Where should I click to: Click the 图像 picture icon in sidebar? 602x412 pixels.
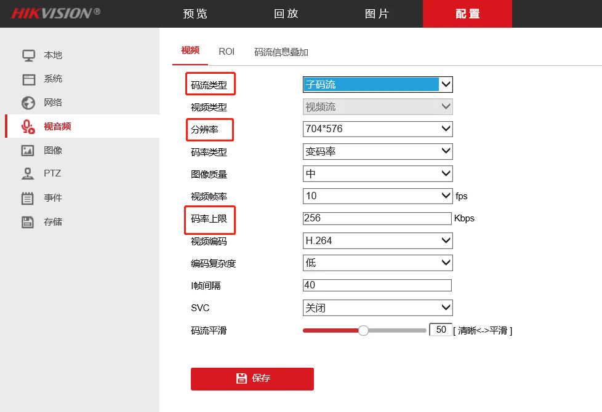click(x=28, y=151)
